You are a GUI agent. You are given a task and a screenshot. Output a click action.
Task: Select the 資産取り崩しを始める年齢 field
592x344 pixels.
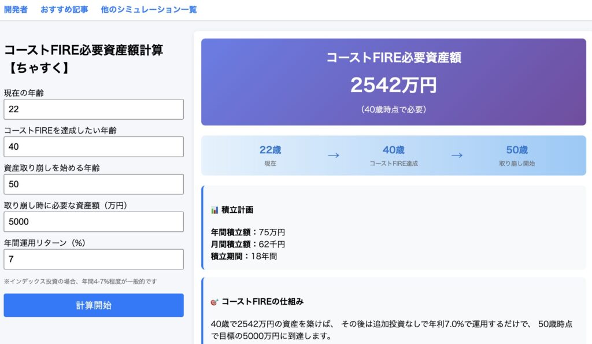[94, 184]
